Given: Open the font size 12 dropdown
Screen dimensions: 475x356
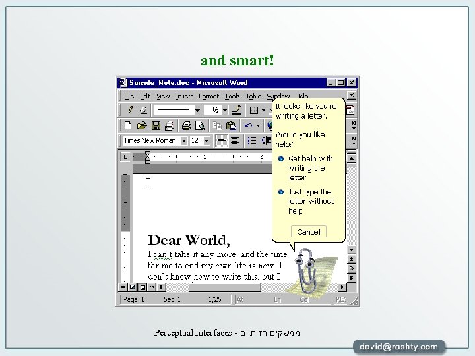Looking at the screenshot, I should pyautogui.click(x=206, y=141).
